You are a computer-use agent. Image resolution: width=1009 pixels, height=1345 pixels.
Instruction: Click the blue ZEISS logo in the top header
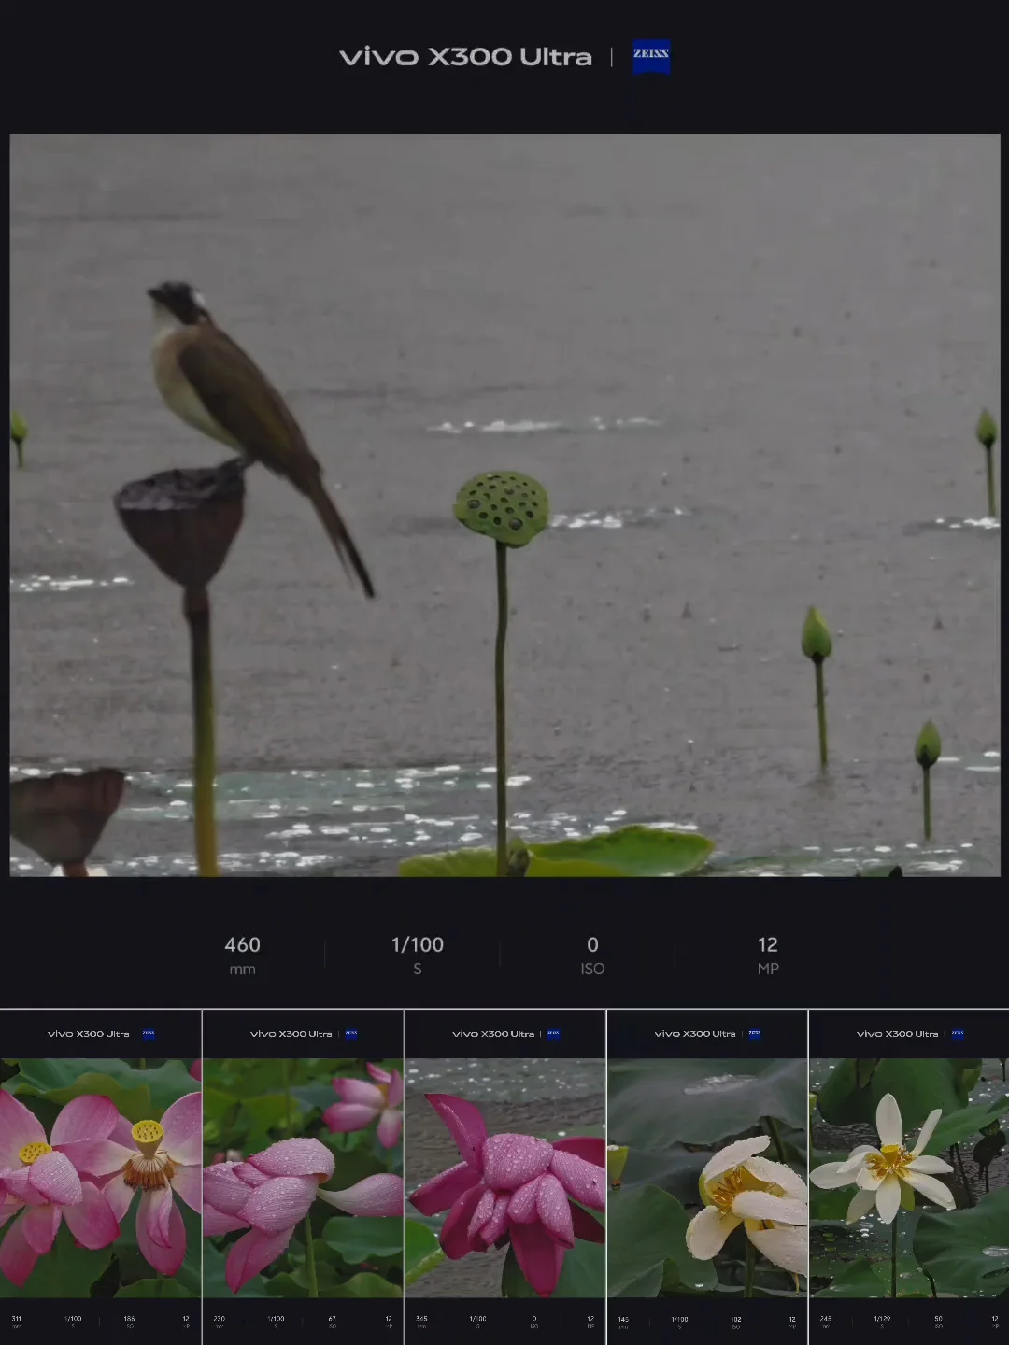click(651, 56)
